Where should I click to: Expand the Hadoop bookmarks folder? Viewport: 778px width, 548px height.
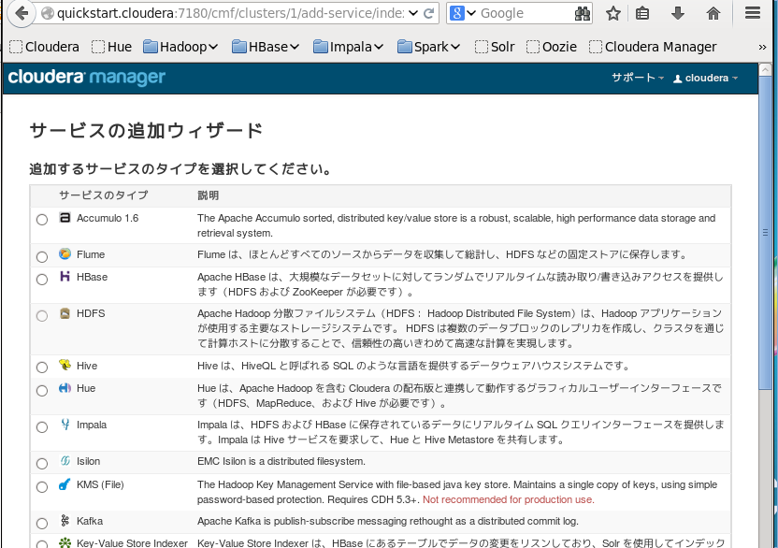180,47
